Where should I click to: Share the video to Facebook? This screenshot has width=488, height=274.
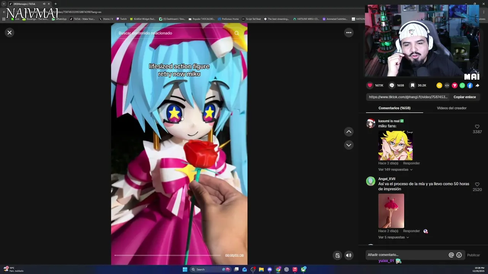tap(470, 86)
